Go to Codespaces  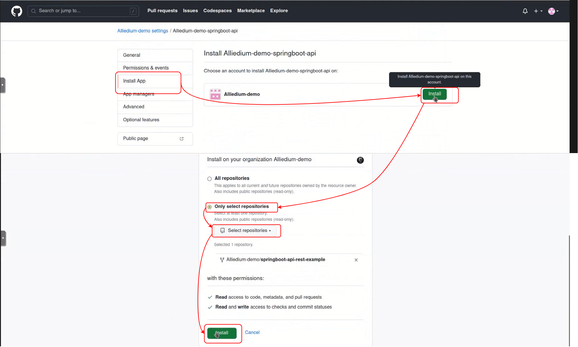pyautogui.click(x=218, y=11)
